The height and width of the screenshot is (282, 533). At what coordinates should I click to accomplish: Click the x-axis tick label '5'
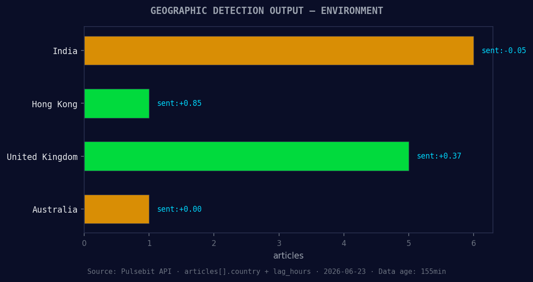point(409,244)
